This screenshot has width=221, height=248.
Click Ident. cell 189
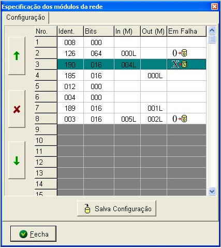[70, 108]
